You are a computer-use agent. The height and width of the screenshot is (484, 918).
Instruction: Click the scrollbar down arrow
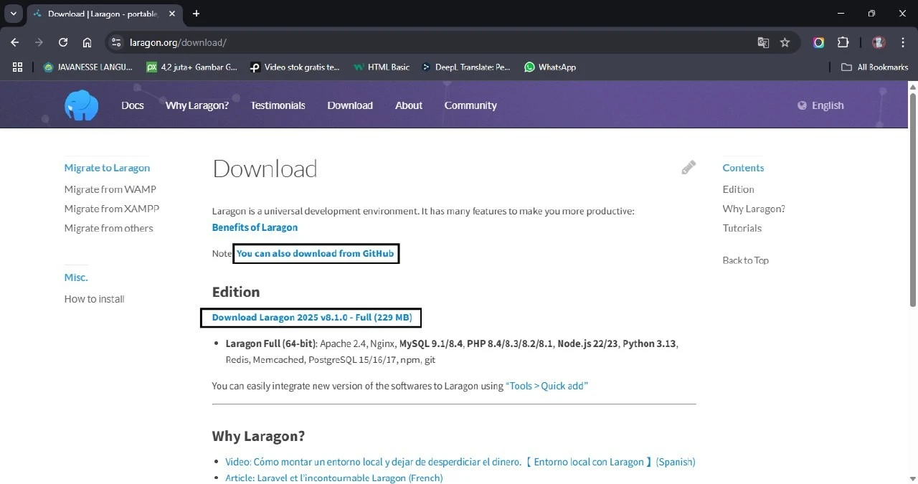pyautogui.click(x=913, y=478)
